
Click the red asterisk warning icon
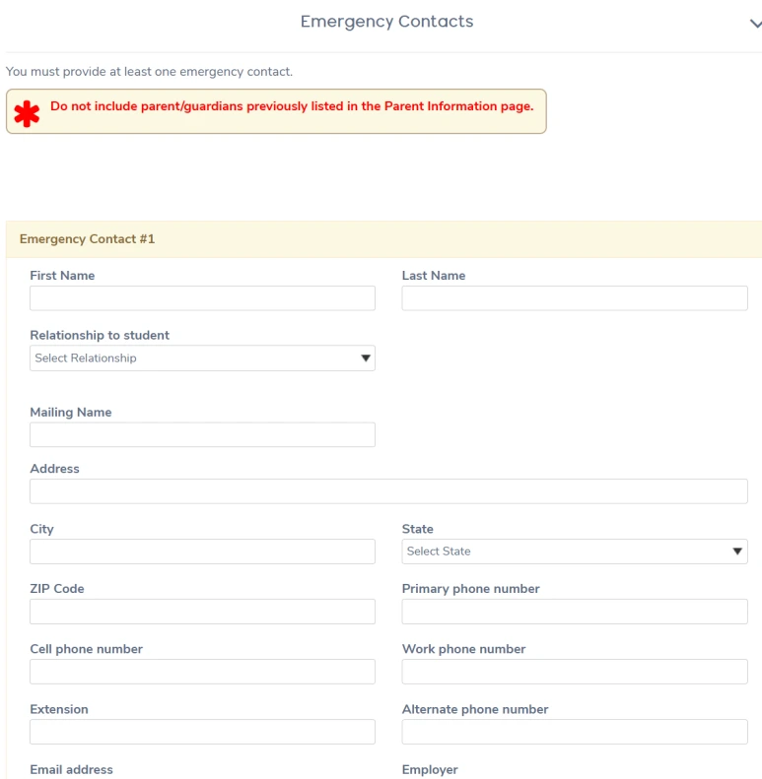(27, 113)
